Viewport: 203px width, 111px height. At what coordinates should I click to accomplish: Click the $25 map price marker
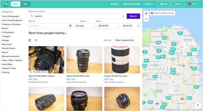[x=173, y=69]
